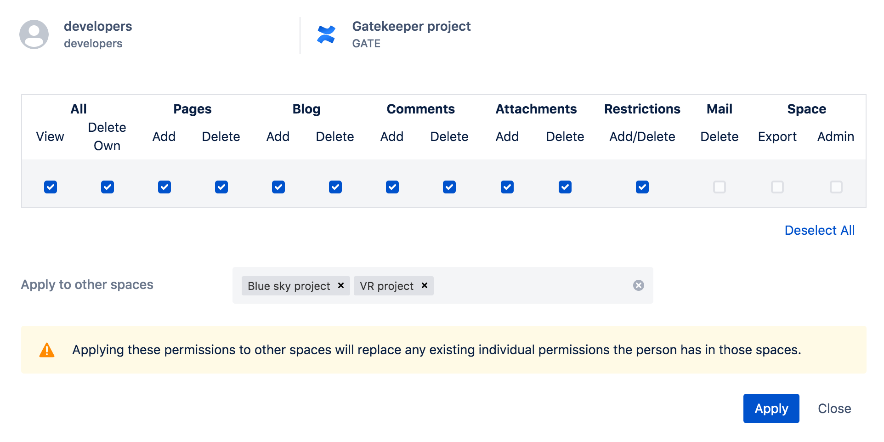Click the developers group avatar icon

(x=34, y=34)
